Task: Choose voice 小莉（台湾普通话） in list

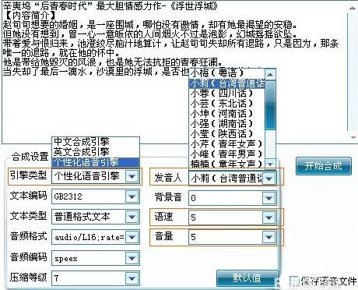Action: (x=226, y=83)
